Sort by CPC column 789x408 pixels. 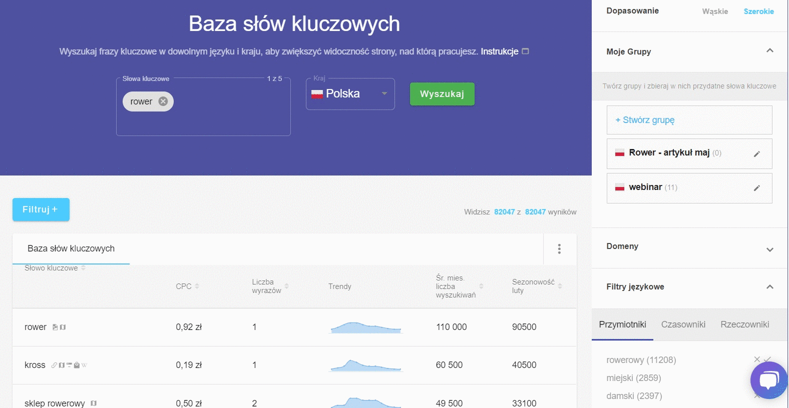pyautogui.click(x=197, y=286)
